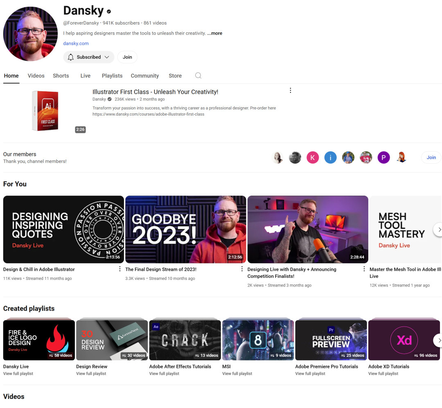This screenshot has height=408, width=442.
Task: Click the notification bell icon on the Subscribed button
Action: point(71,57)
